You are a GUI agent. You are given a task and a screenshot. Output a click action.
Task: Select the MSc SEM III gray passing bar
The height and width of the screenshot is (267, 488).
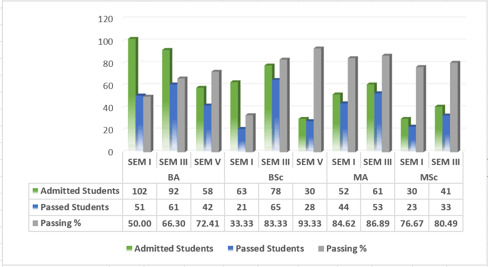click(454, 107)
